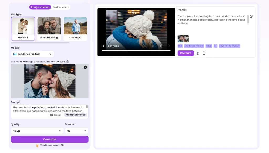The width and height of the screenshot is (269, 153).
Task: Open the Quality dropdown showing 480p
Action: point(37,131)
